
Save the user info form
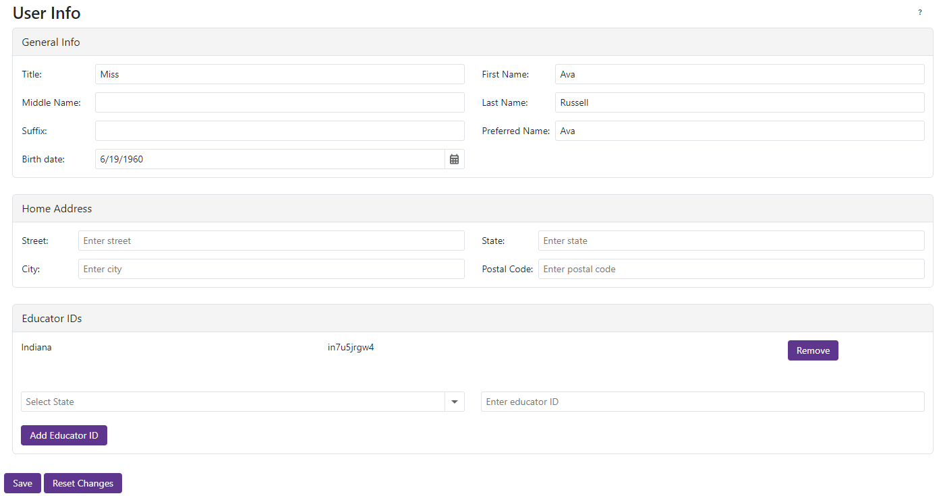pyautogui.click(x=22, y=483)
